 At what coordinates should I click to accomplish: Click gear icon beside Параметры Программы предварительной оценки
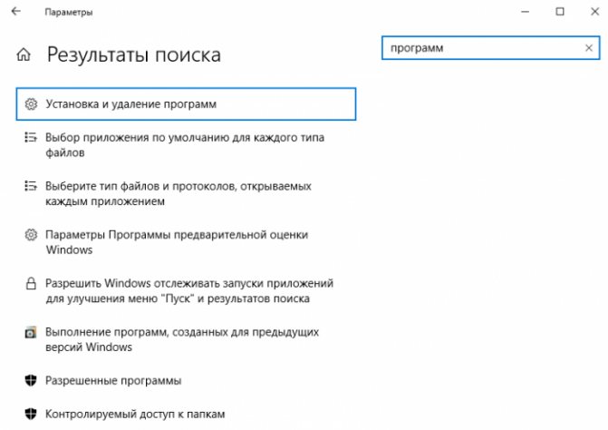pos(31,234)
